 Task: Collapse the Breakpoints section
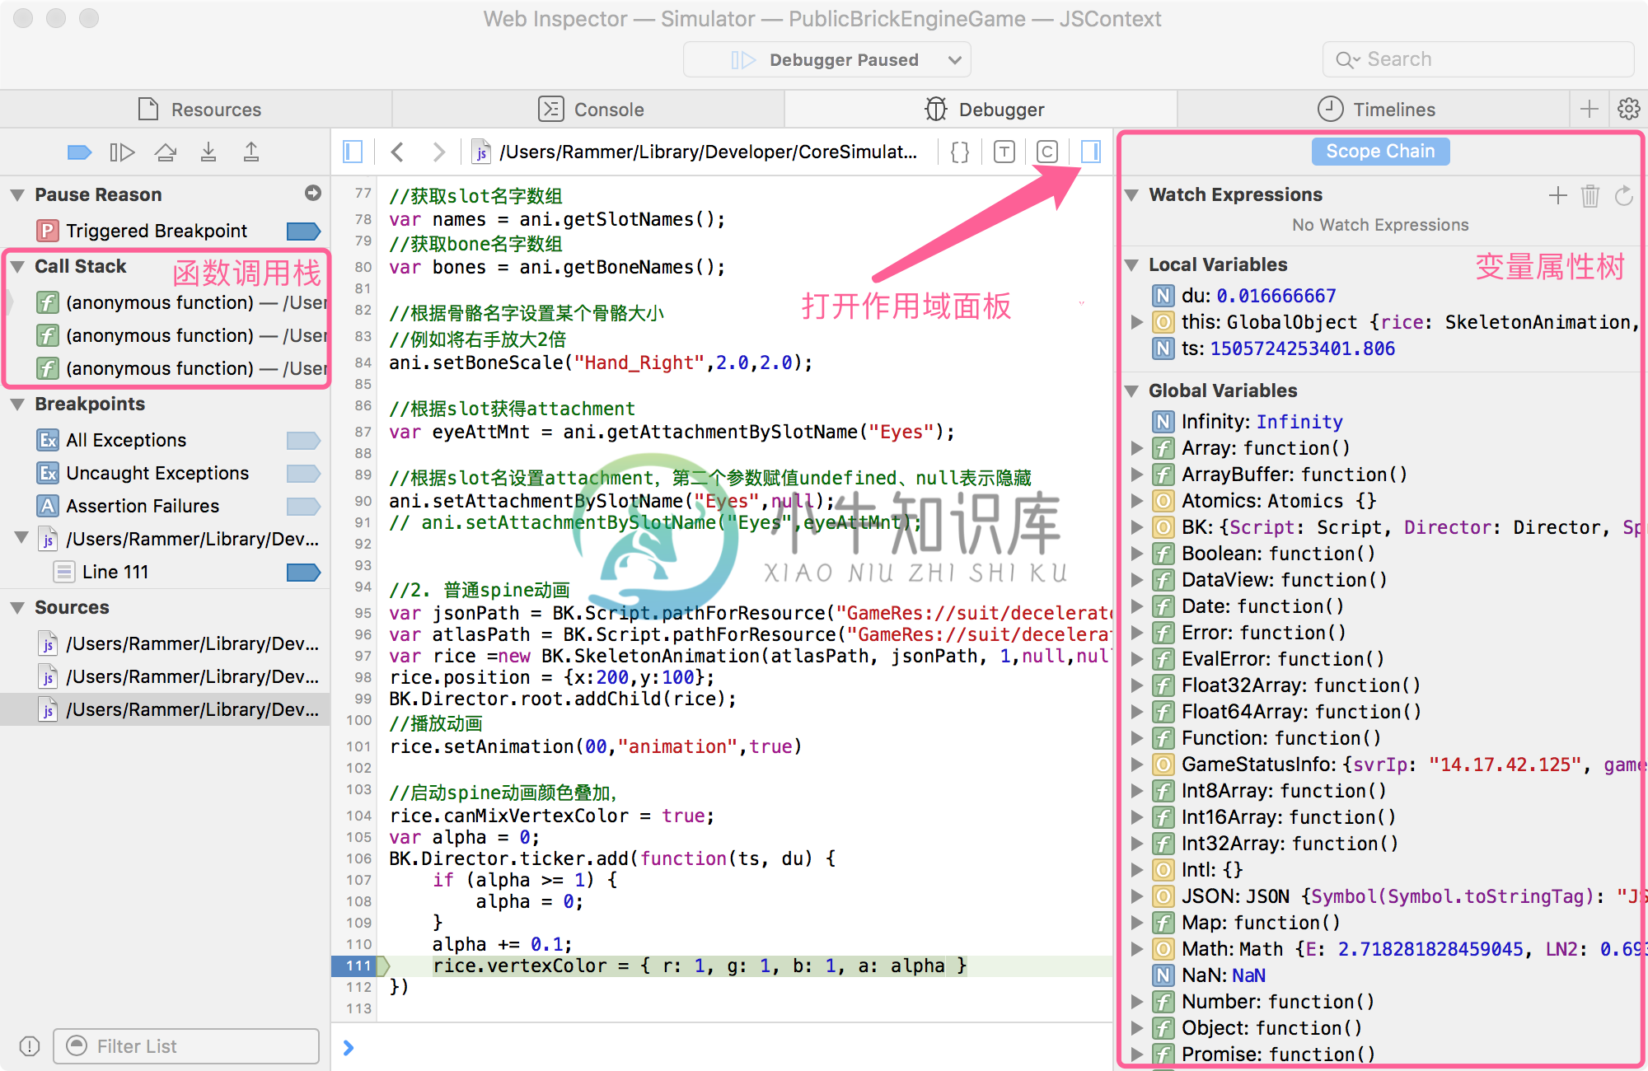click(17, 405)
